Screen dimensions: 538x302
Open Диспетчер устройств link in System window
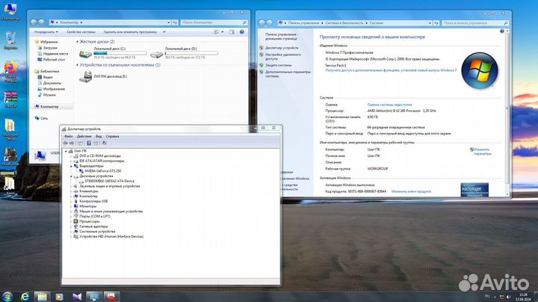282,48
